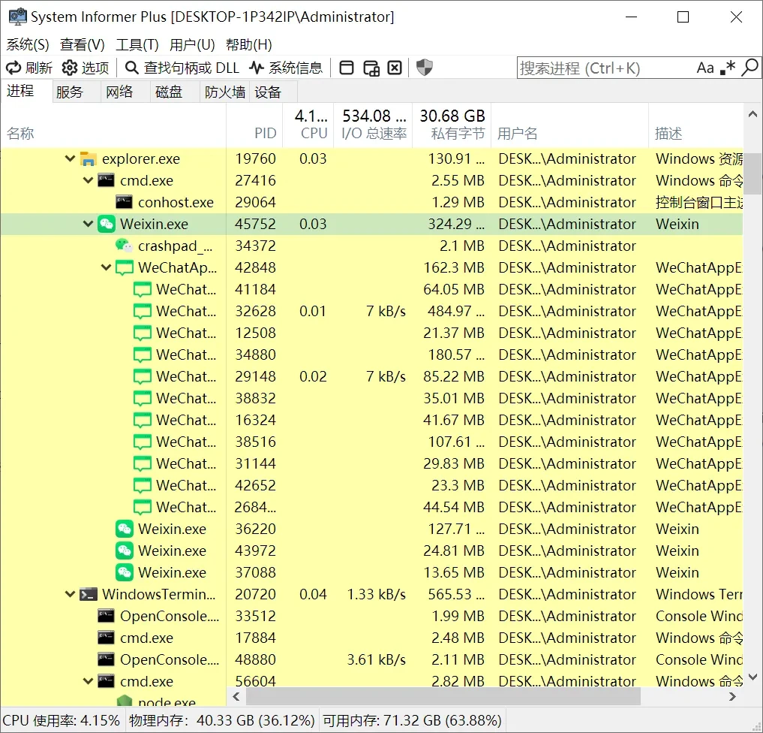Click WeChat icon in row PID 34880
The height and width of the screenshot is (733, 763).
(x=142, y=354)
